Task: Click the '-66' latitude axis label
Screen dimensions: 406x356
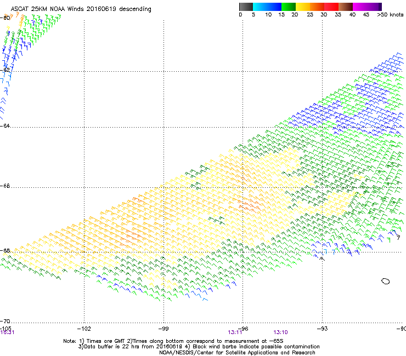Action: coord(5,186)
